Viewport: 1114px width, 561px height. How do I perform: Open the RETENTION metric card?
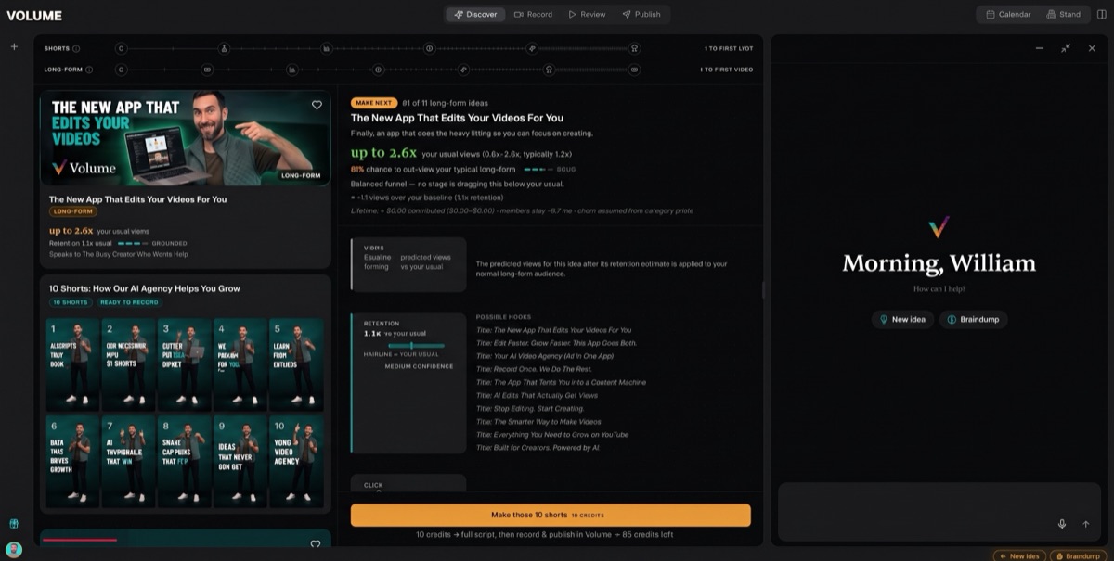pos(408,383)
